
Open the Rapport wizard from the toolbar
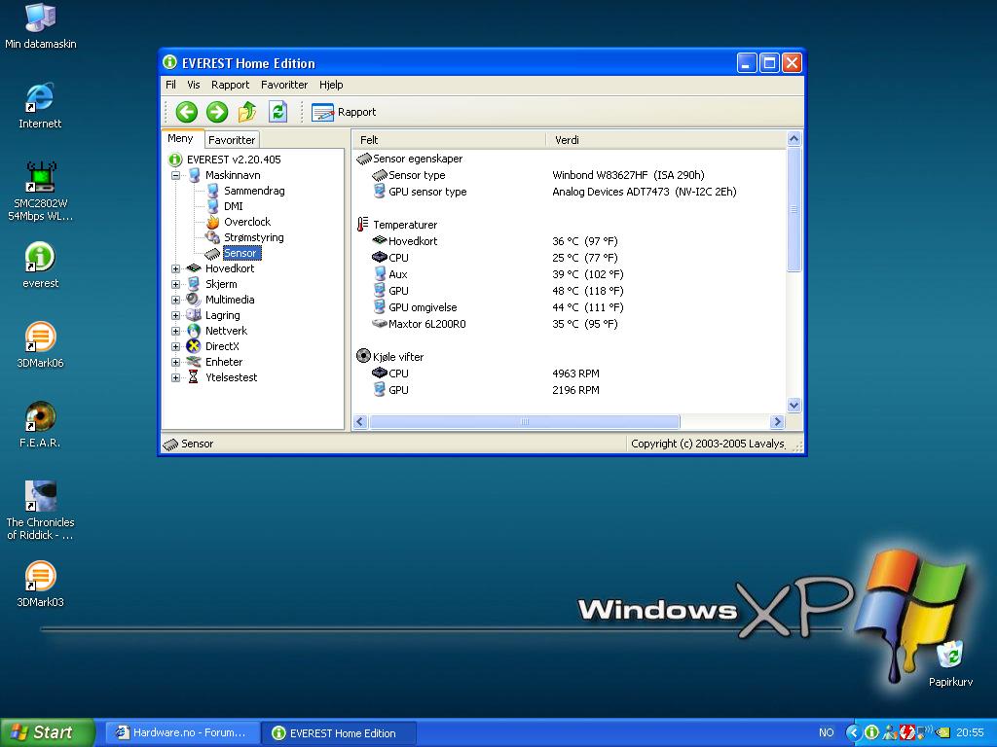(344, 112)
